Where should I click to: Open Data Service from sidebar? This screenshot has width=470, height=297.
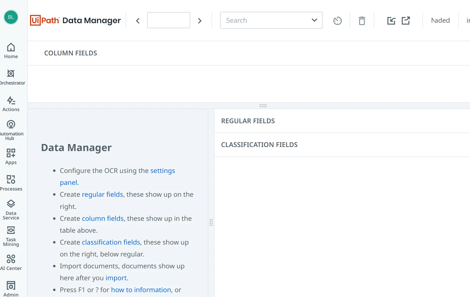coord(11,210)
